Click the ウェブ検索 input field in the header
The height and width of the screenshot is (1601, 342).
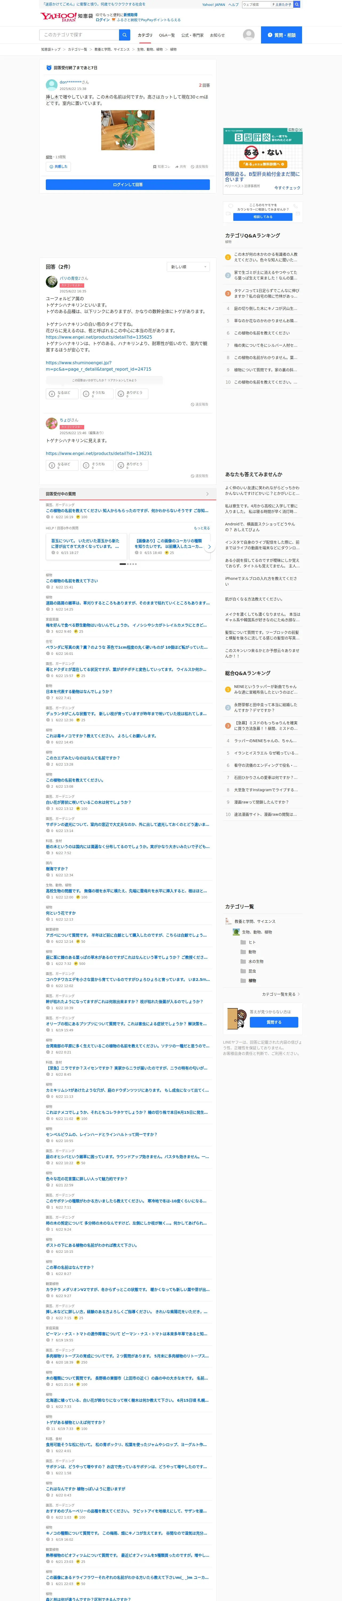point(256,4)
